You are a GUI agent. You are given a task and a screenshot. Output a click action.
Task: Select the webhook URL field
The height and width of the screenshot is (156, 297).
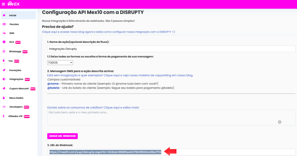click(171, 152)
